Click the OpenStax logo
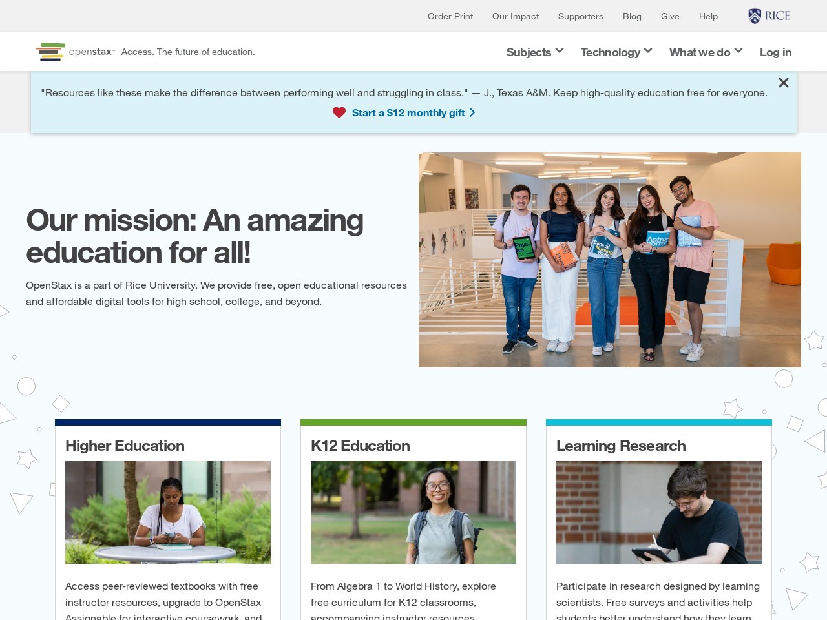This screenshot has width=827, height=620. click(75, 52)
